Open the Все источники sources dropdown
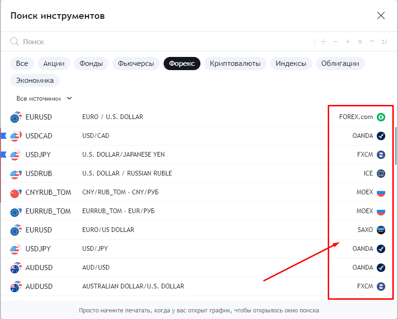This screenshot has width=398, height=319. (x=44, y=98)
